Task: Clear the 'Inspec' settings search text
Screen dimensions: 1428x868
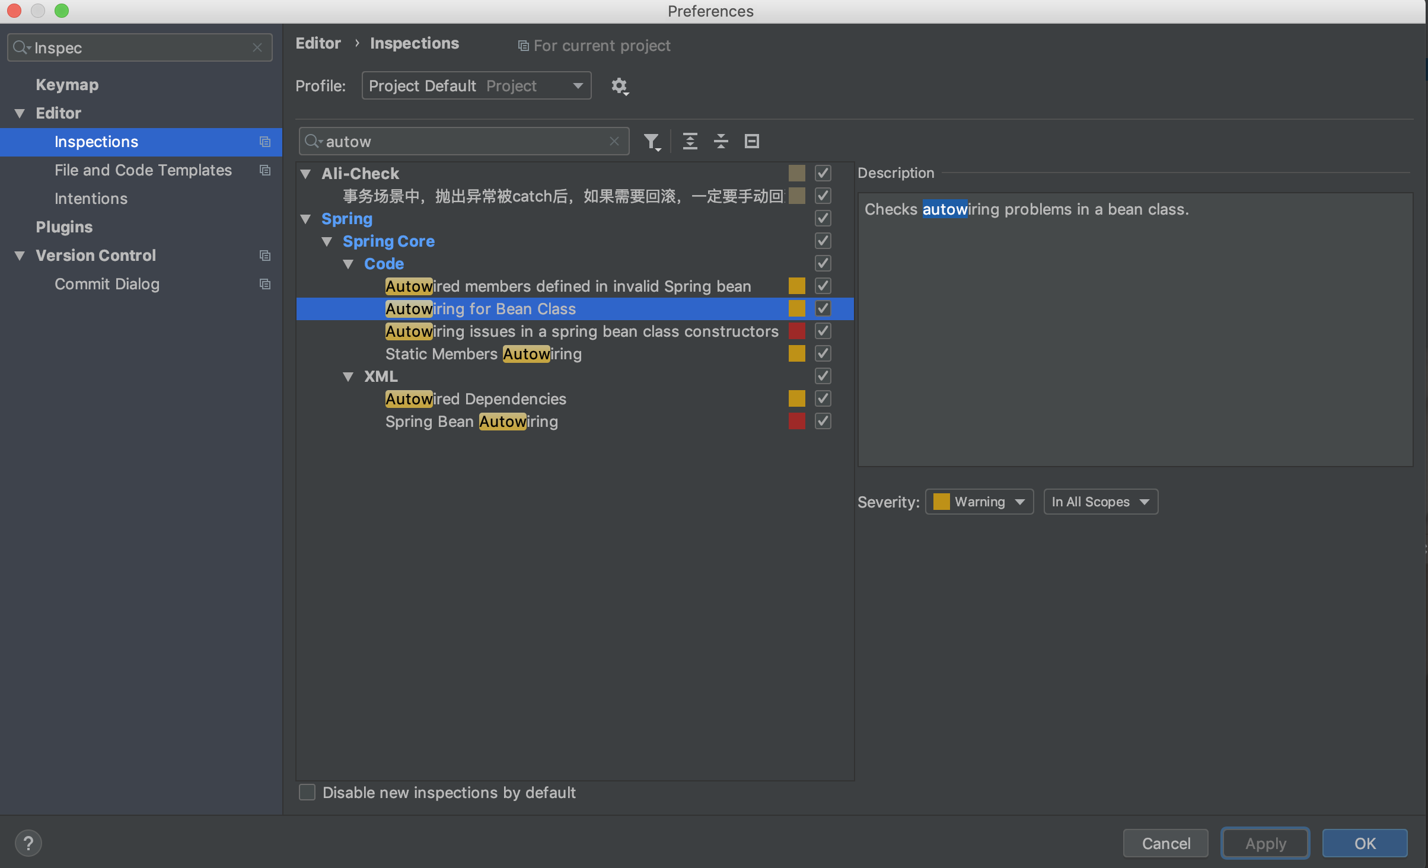Action: click(x=257, y=47)
